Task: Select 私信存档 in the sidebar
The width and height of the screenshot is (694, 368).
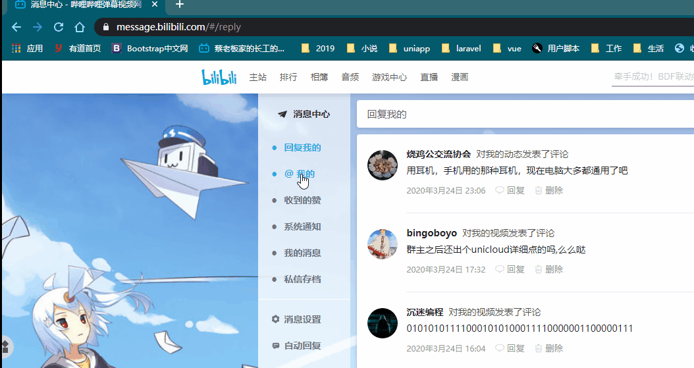Action: tap(303, 279)
